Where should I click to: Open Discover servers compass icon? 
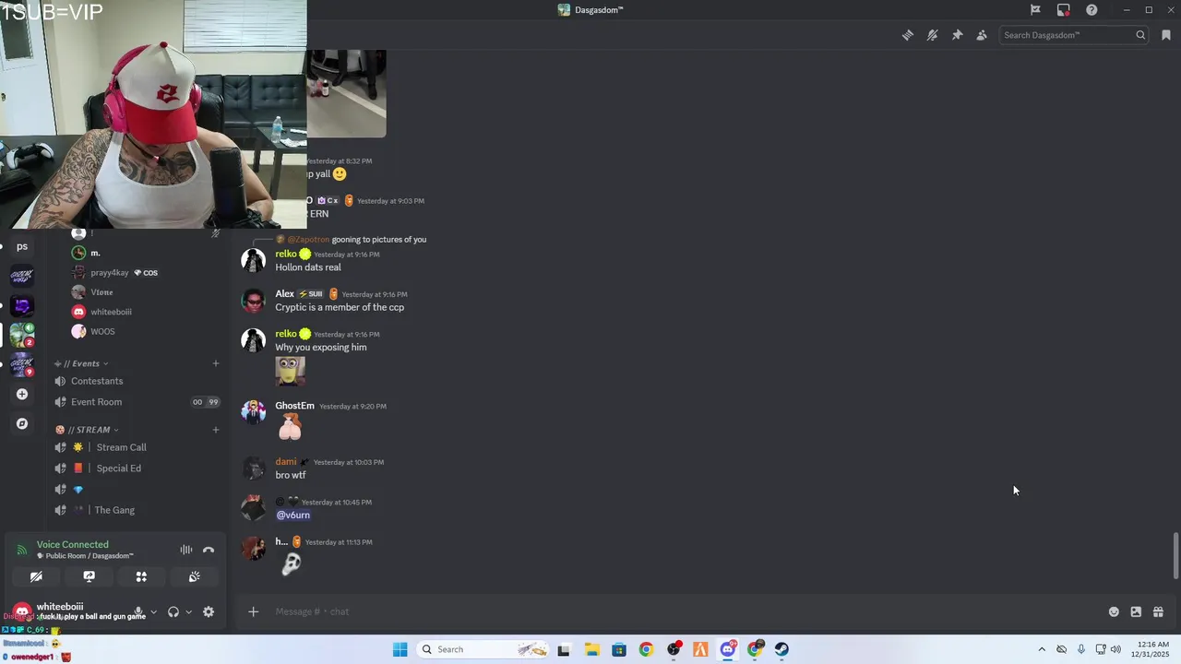point(22,424)
